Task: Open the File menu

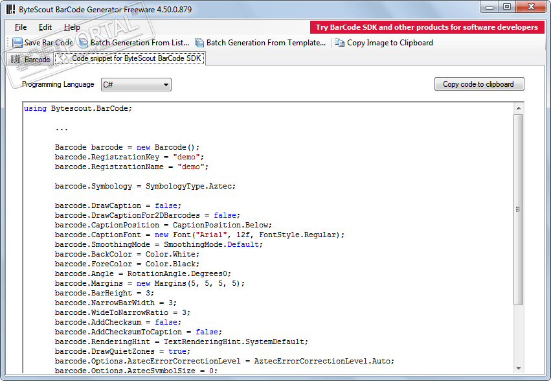Action: coord(21,27)
